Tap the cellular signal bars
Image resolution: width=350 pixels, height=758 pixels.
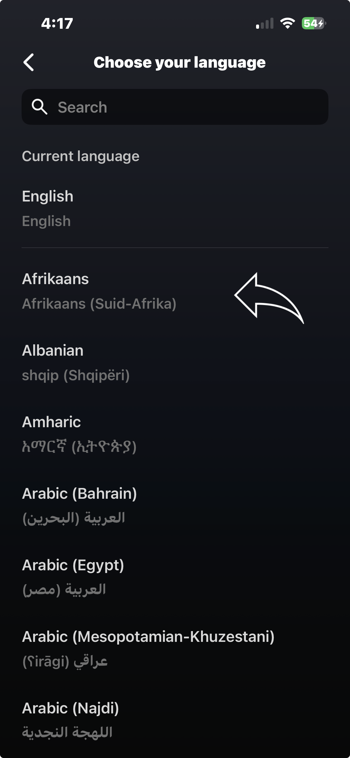[265, 24]
